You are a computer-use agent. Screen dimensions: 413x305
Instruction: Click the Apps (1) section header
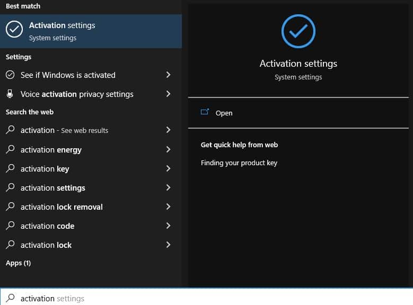[18, 263]
